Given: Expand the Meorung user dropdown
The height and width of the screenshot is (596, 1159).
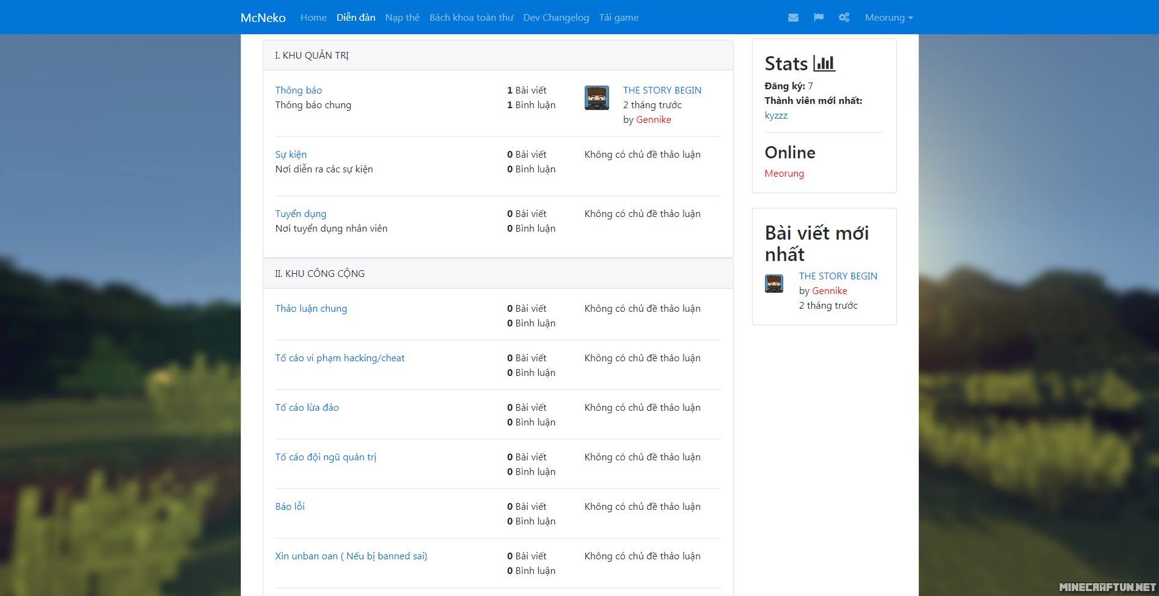Looking at the screenshot, I should pyautogui.click(x=888, y=18).
